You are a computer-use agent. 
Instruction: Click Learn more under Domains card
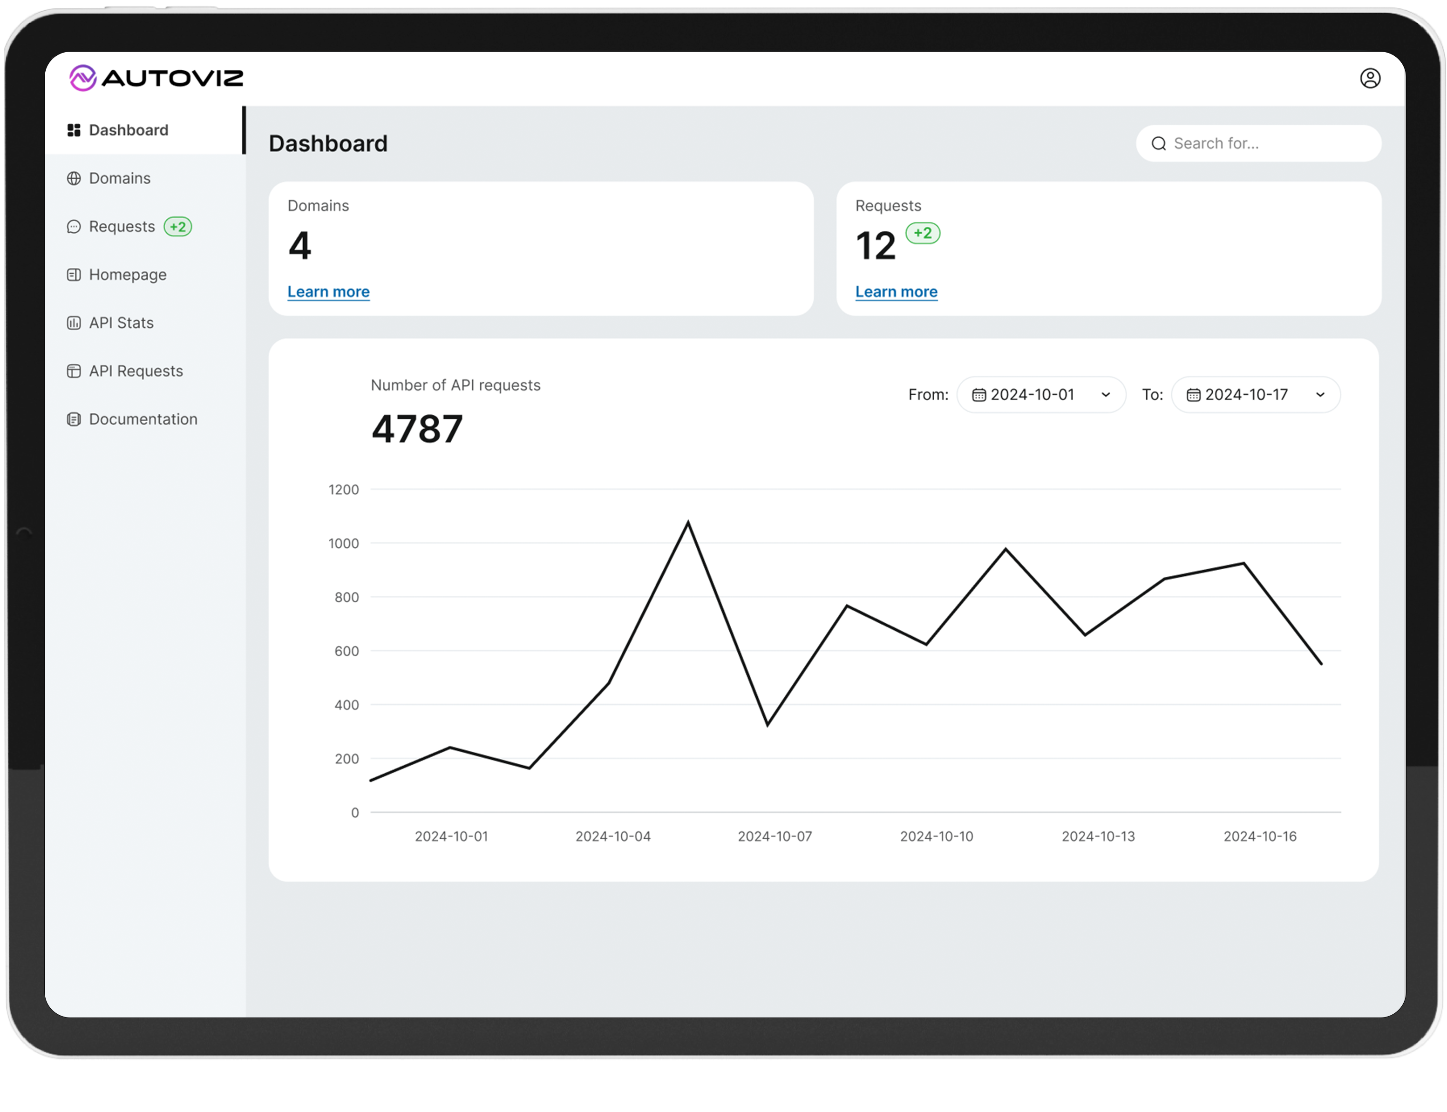[328, 292]
